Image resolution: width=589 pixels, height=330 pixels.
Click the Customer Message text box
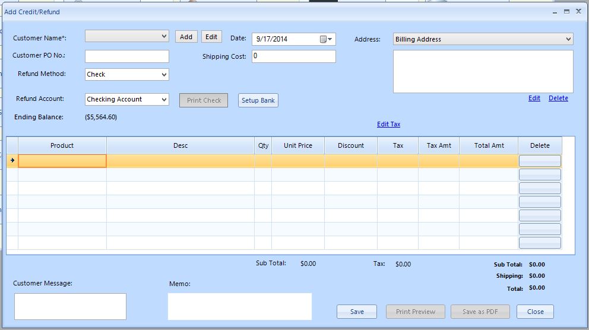[x=70, y=306]
